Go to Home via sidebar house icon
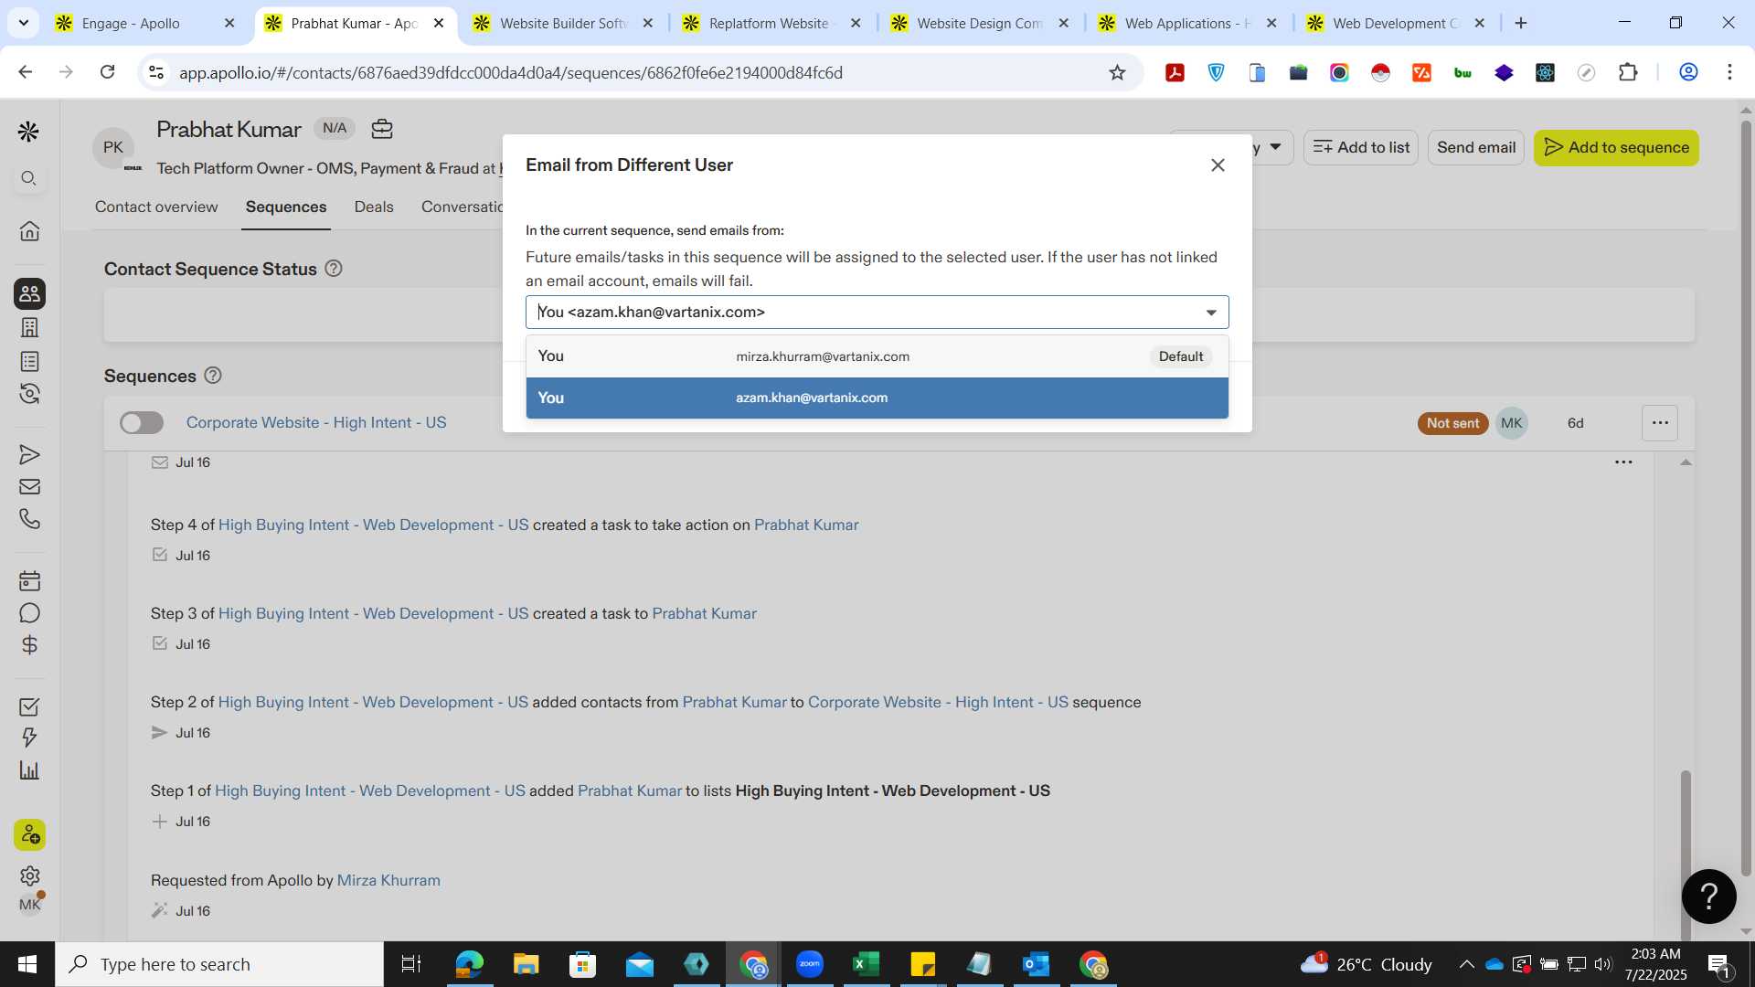Image resolution: width=1755 pixels, height=987 pixels. click(x=29, y=230)
